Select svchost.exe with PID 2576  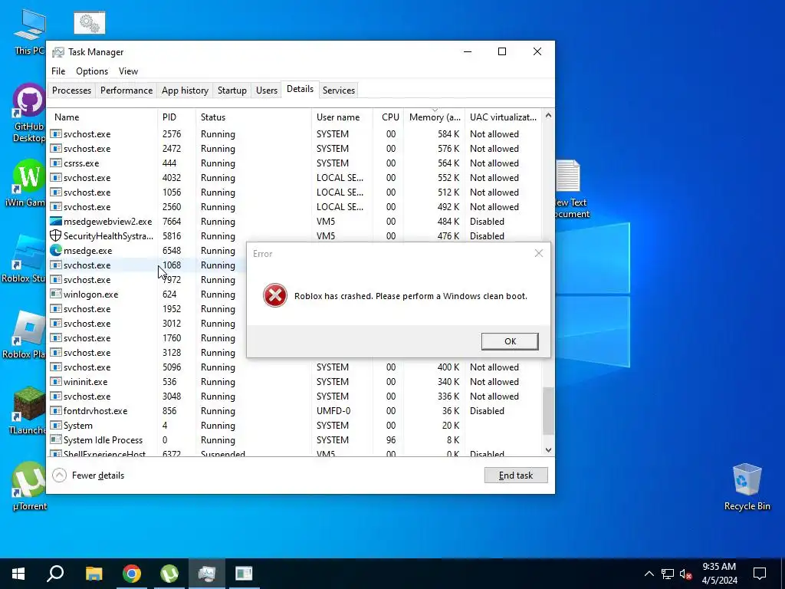(x=295, y=134)
